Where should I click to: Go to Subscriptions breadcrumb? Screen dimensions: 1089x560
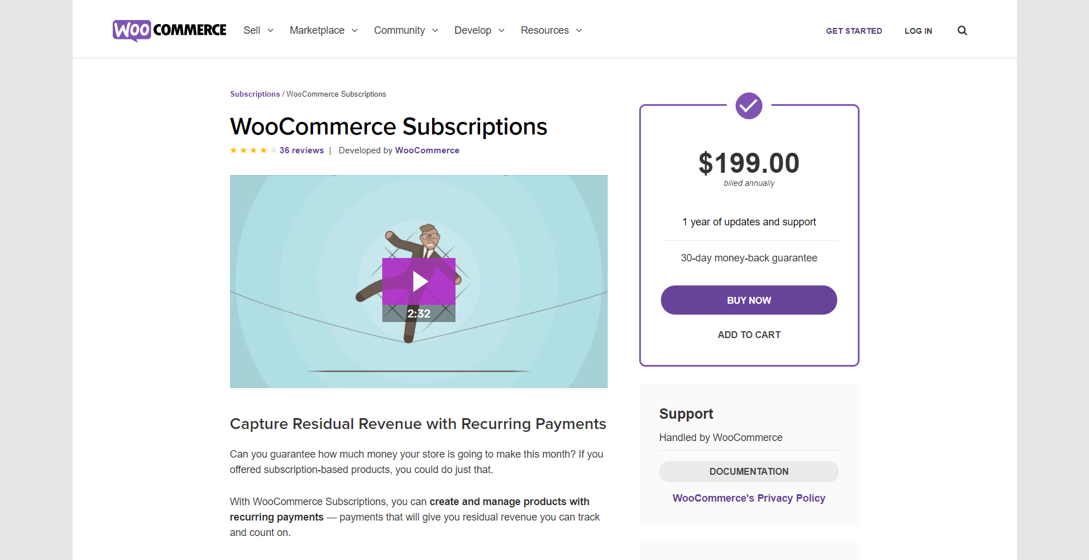255,94
